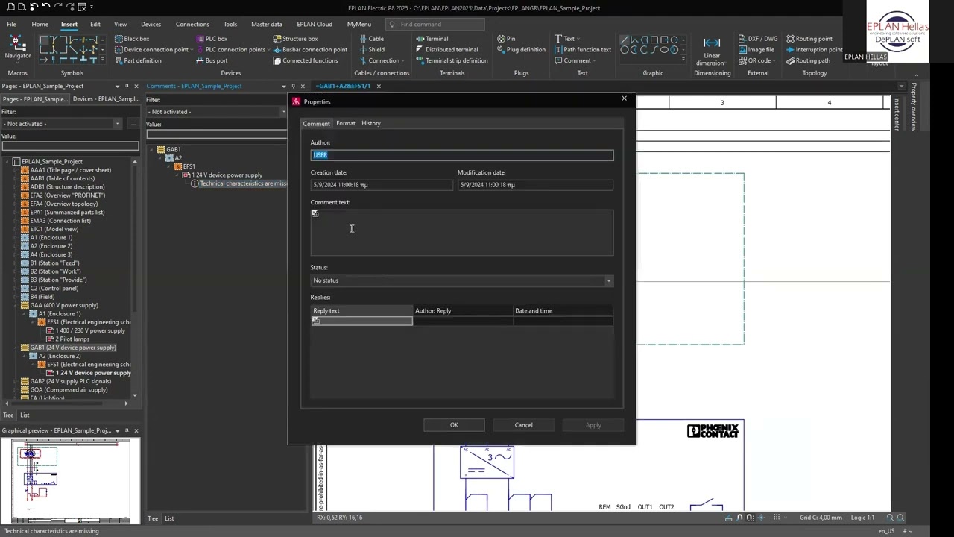Click the Linear dimension tool
The height and width of the screenshot is (537, 954).
(x=712, y=49)
